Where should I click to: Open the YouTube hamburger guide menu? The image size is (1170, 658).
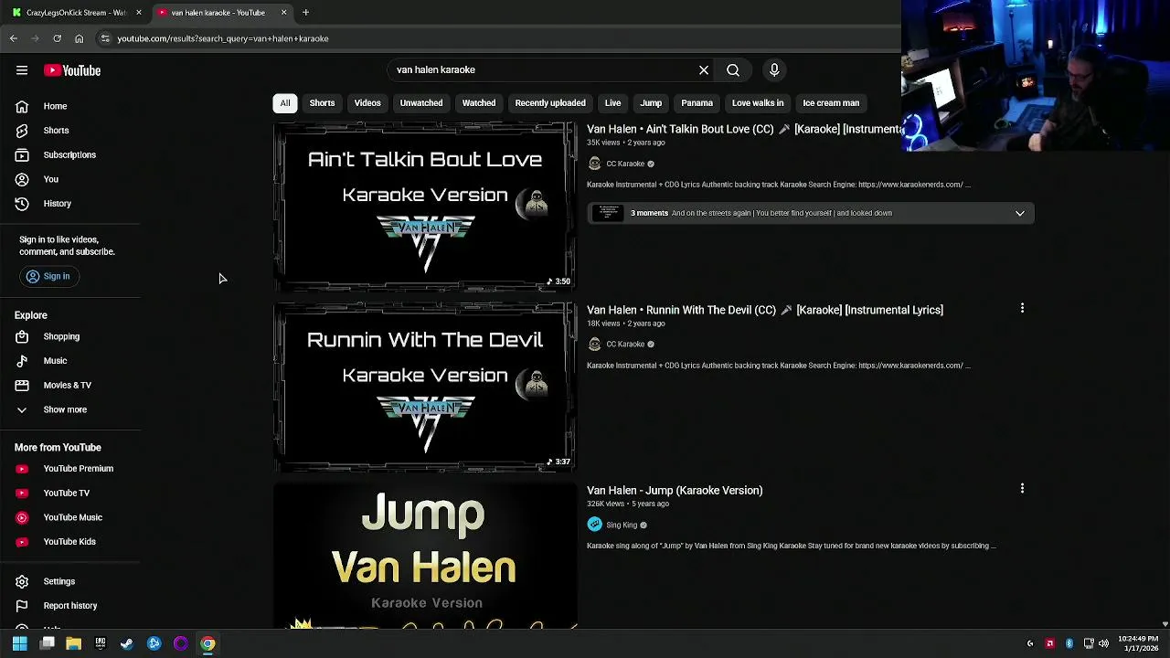coord(22,70)
